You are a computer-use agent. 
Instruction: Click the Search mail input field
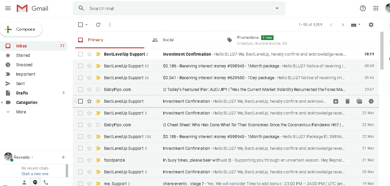(180, 8)
